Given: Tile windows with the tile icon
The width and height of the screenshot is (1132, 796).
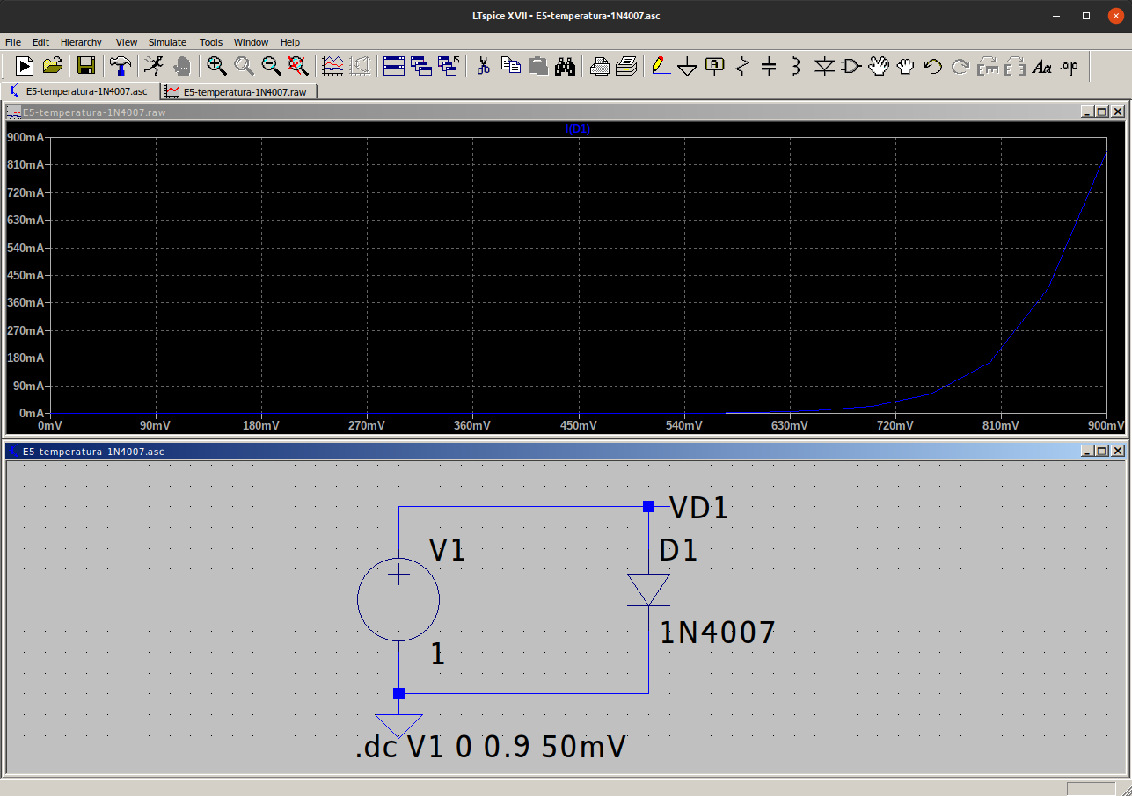Looking at the screenshot, I should pyautogui.click(x=394, y=65).
